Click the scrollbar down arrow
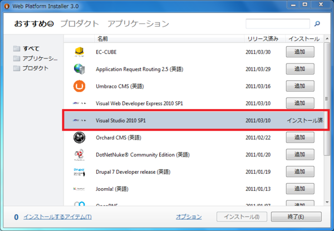 (327, 202)
